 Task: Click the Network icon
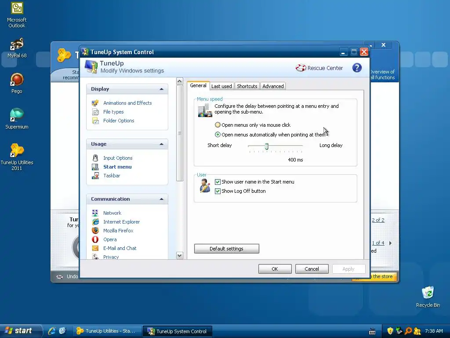tap(95, 213)
